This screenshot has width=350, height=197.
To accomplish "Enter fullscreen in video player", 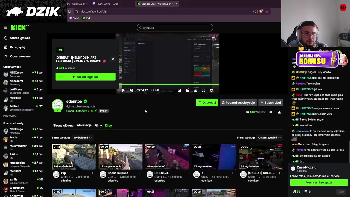I will 203,90.
